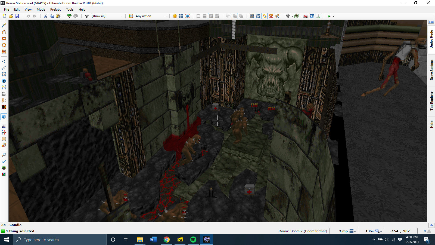Open Spotify from the taskbar

[x=193, y=240]
